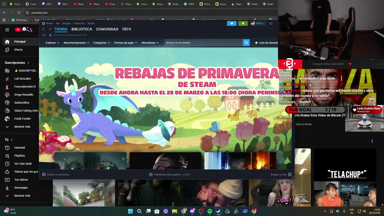Open the Spotify taskbar icon

[210, 211]
